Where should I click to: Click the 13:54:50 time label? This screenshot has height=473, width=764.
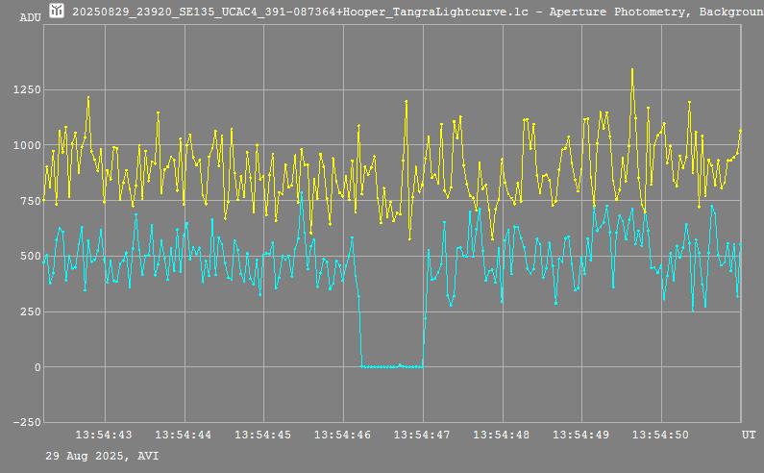point(662,436)
